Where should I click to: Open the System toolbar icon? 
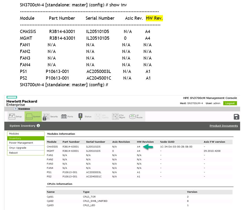[x=33, y=116]
